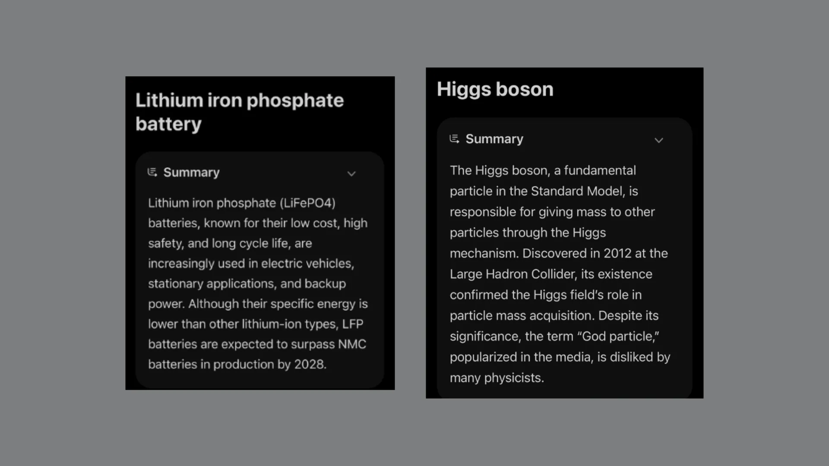Click "LiFePO4" in the battery summary
This screenshot has width=829, height=466.
307,203
